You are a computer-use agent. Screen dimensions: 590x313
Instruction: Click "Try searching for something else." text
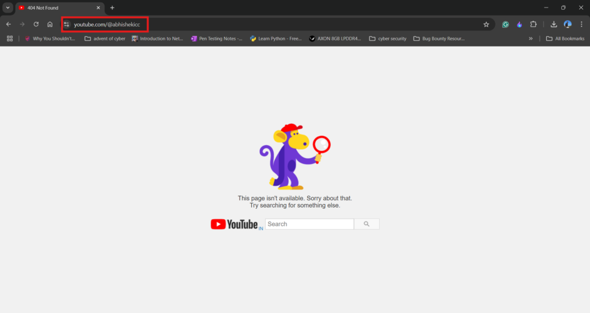click(295, 205)
